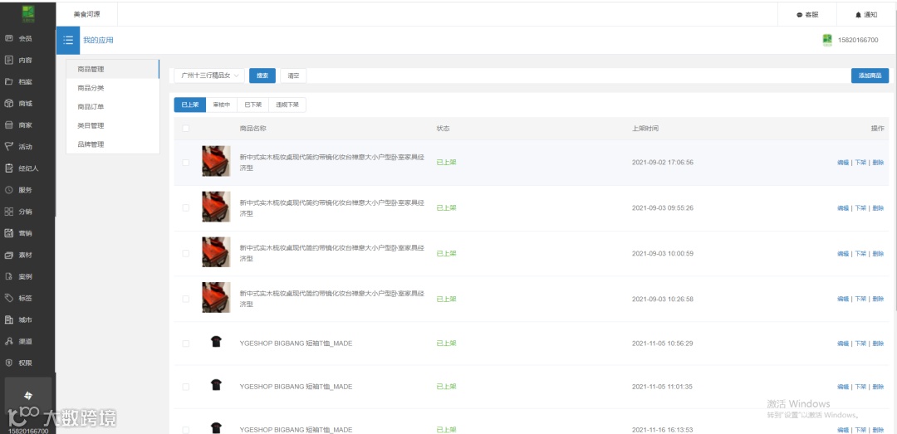
Task: Click the 添加商品 add product button
Action: click(x=870, y=76)
